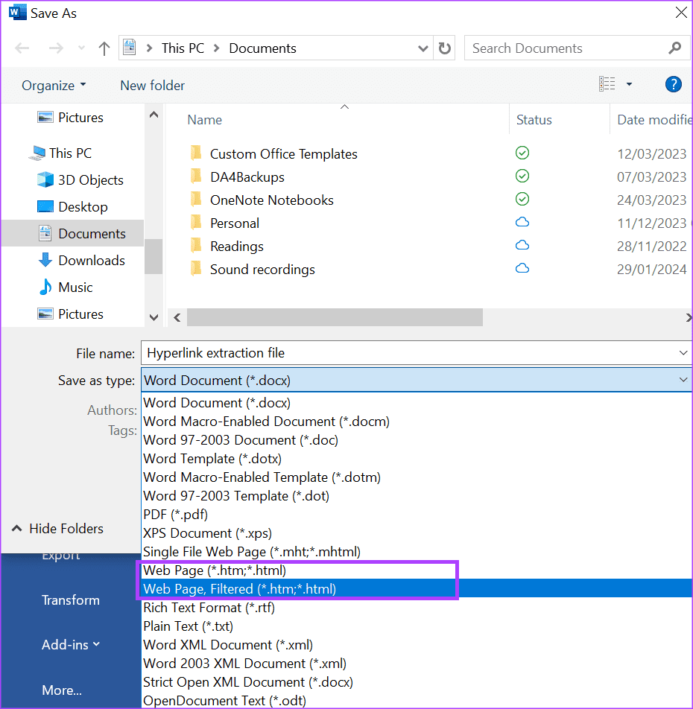This screenshot has width=693, height=709.
Task: Sort by Status column header
Action: pyautogui.click(x=534, y=120)
